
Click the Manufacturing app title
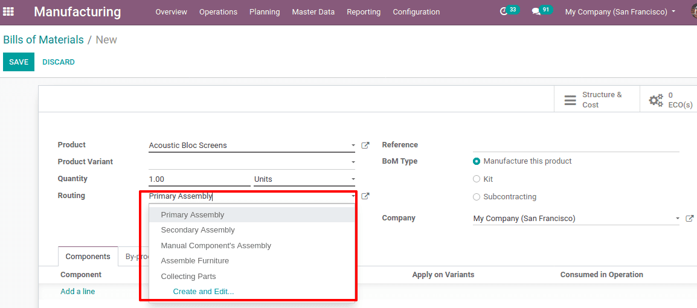point(77,11)
